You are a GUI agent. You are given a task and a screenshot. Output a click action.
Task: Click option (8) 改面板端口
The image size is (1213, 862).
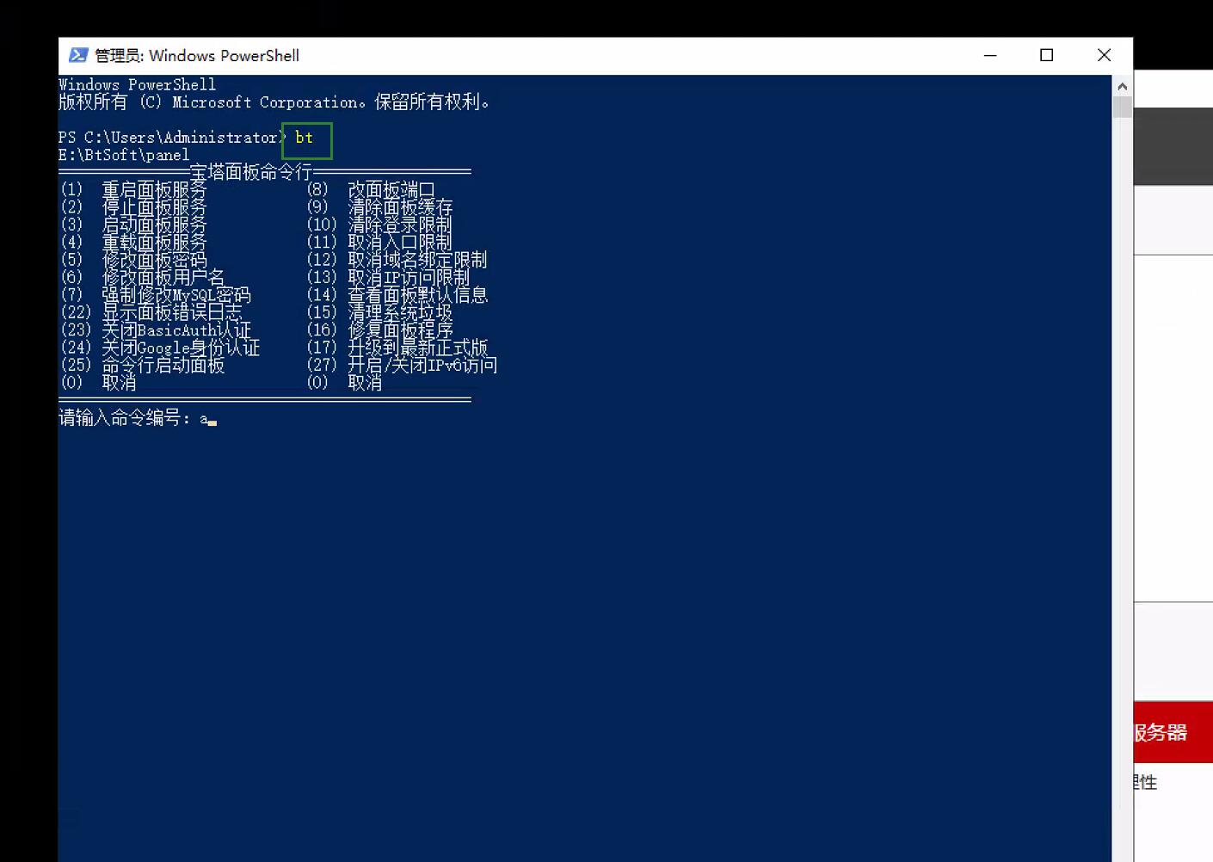pyautogui.click(x=371, y=189)
